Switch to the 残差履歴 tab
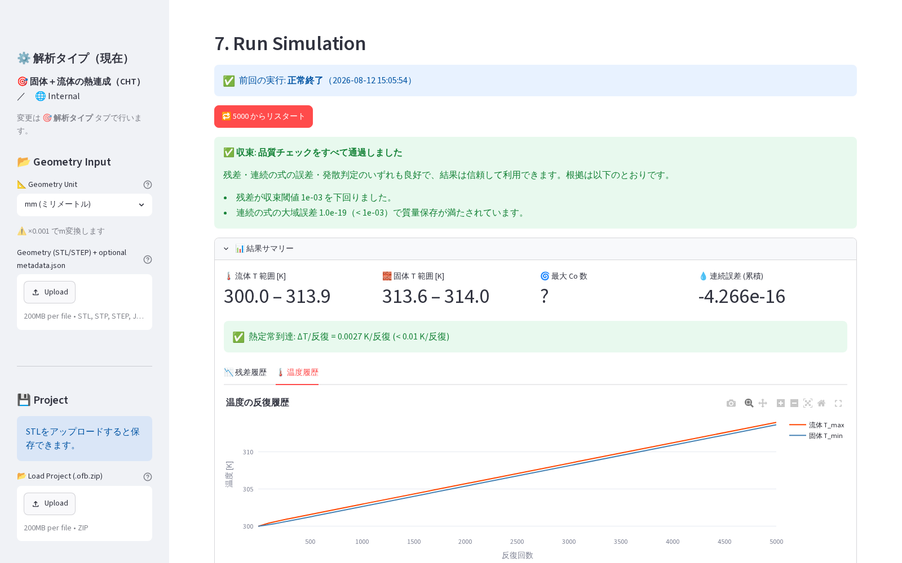Screen dimensions: 902x563 tap(245, 372)
